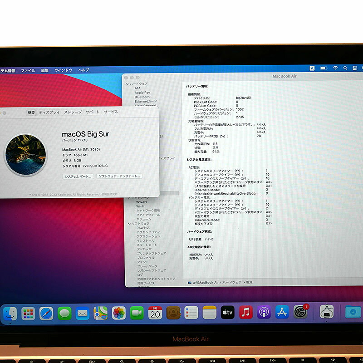Viewport: 363px width, 363px height.
Task: Open the Apple TV app icon
Action: tap(228, 312)
